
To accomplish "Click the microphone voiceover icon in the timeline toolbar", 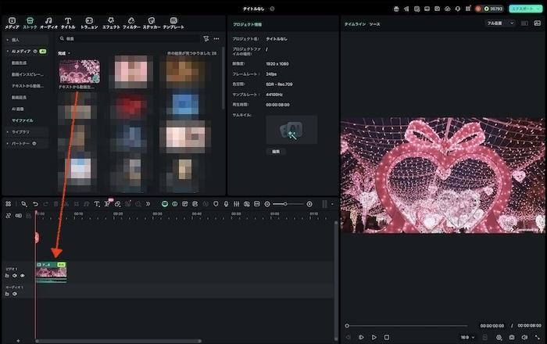I will pyautogui.click(x=226, y=204).
